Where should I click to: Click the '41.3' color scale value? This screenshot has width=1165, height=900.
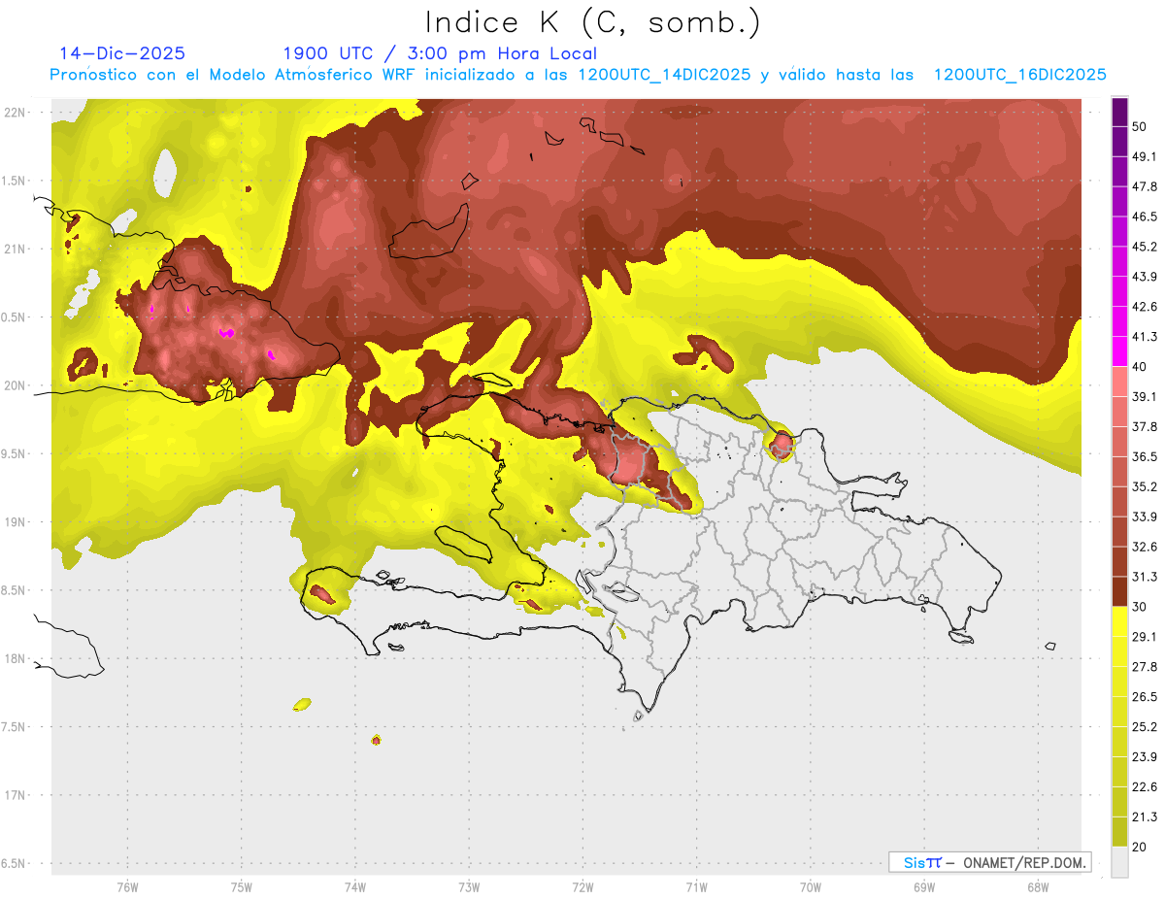click(1144, 337)
